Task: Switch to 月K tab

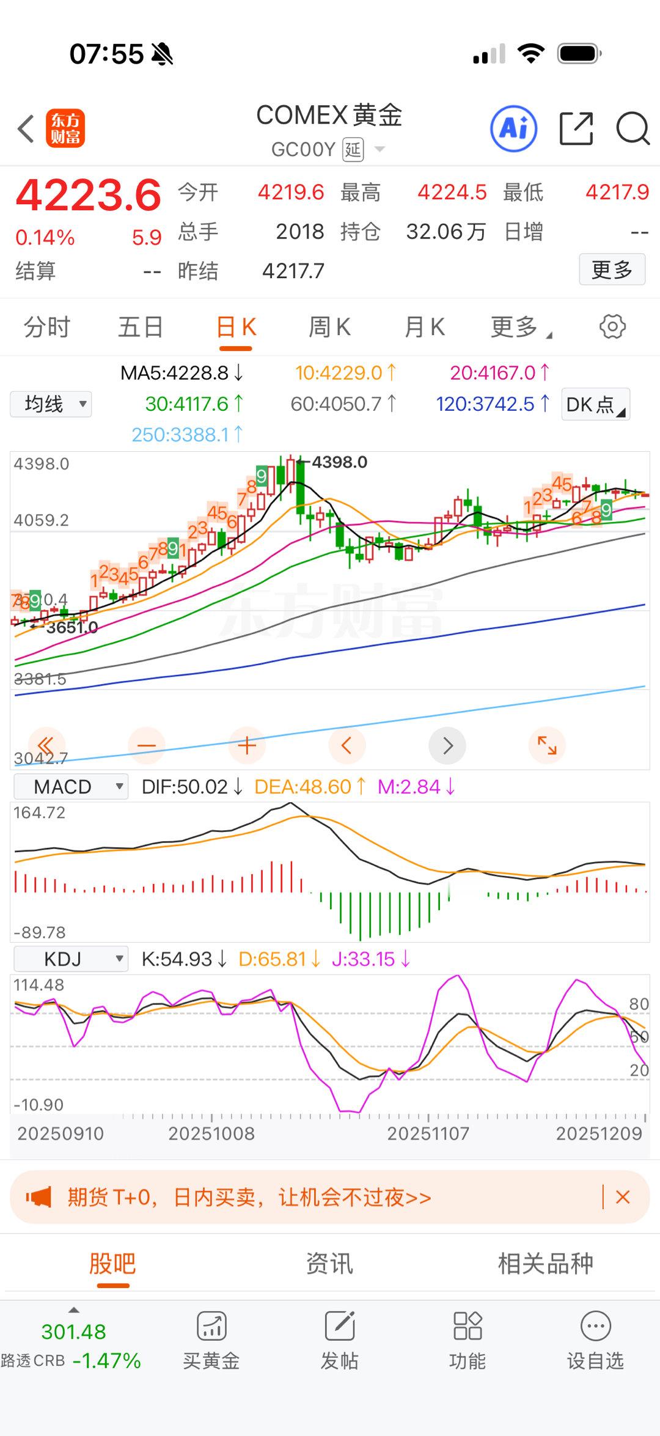Action: [x=425, y=327]
